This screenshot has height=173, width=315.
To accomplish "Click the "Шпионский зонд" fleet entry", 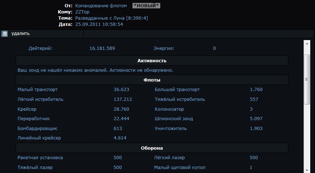I will pyautogui.click(x=174, y=119).
